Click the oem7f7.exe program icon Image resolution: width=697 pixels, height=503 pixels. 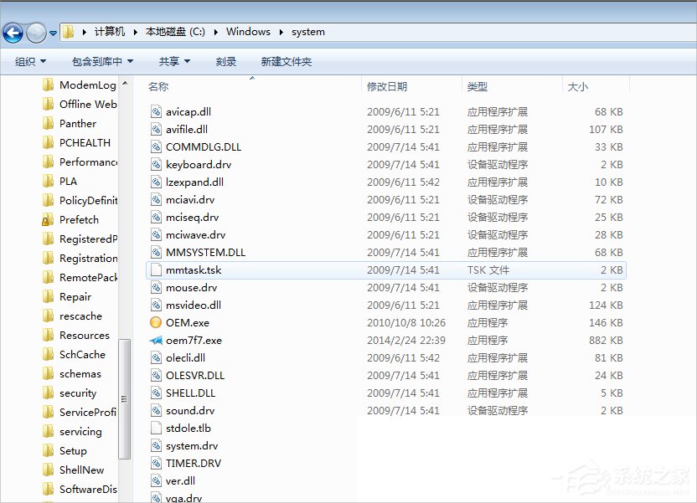point(157,340)
